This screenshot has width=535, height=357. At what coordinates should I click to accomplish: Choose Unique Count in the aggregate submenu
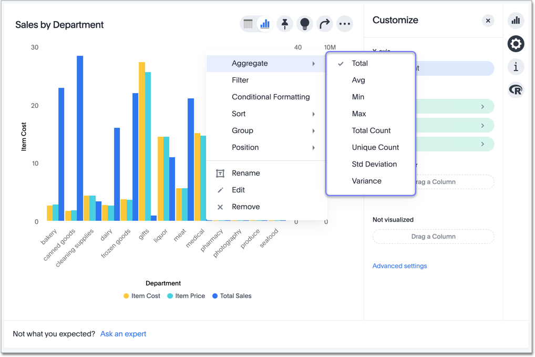pyautogui.click(x=375, y=147)
